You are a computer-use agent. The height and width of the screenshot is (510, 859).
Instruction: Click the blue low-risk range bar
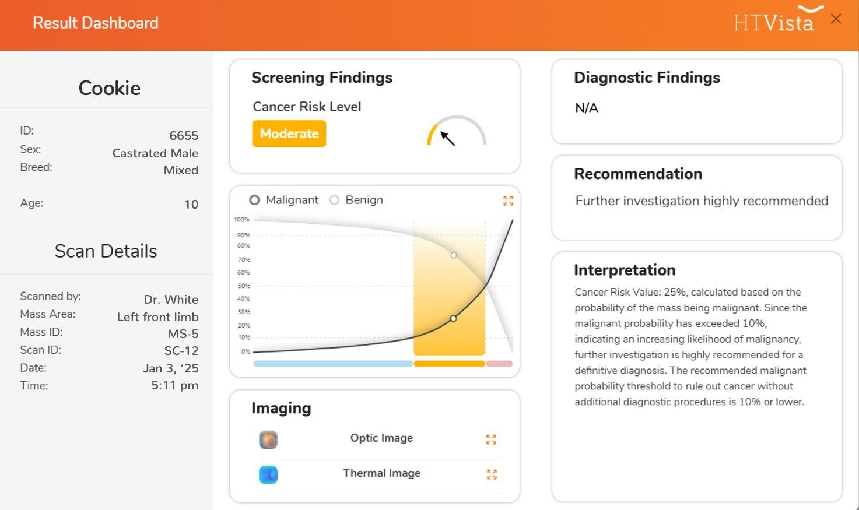333,364
